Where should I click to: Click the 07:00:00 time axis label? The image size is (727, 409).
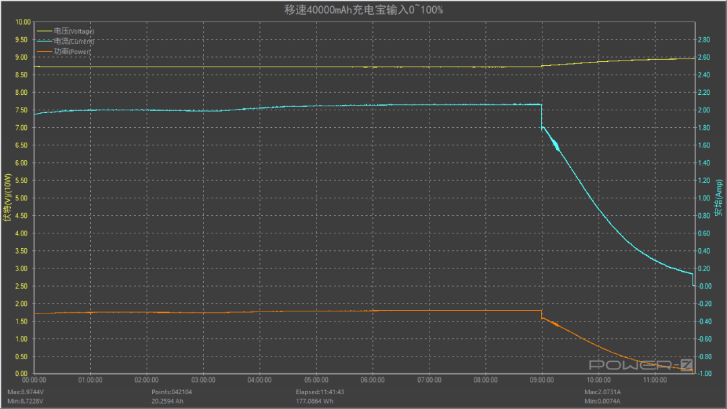pos(429,380)
